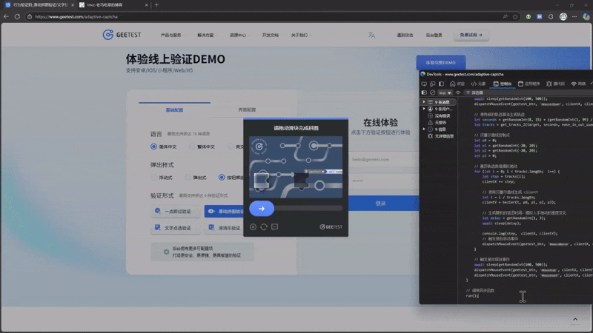Click the GeeTest logo in the site header
Viewport: 593px width, 333px height.
[x=122, y=35]
